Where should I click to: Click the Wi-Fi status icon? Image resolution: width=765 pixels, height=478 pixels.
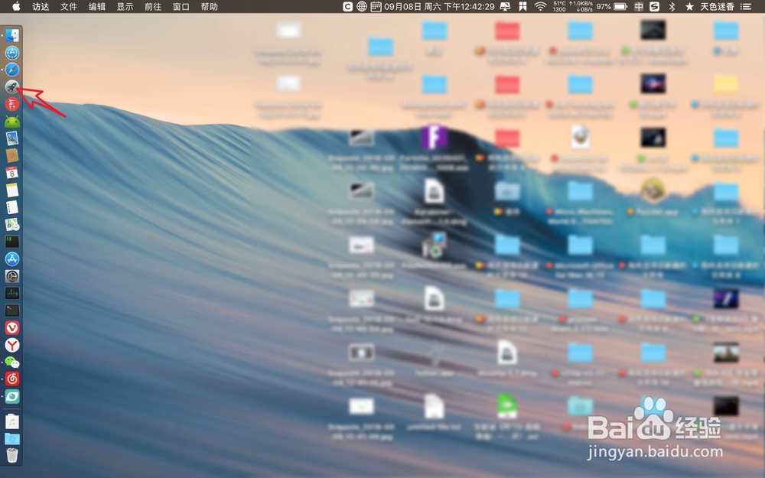(540, 6)
